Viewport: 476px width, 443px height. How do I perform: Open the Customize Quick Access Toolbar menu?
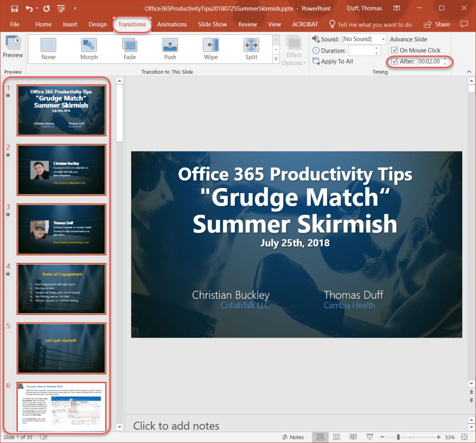point(75,8)
